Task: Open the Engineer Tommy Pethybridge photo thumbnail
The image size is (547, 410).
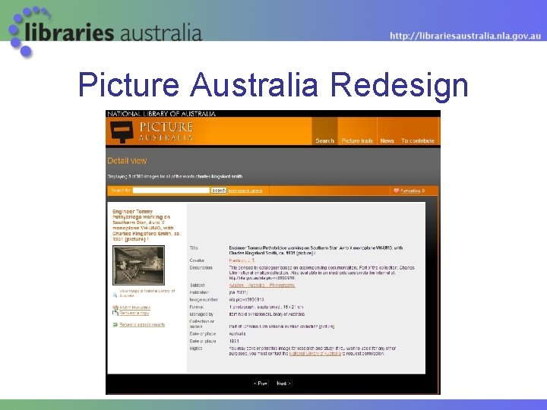Action: click(x=138, y=265)
